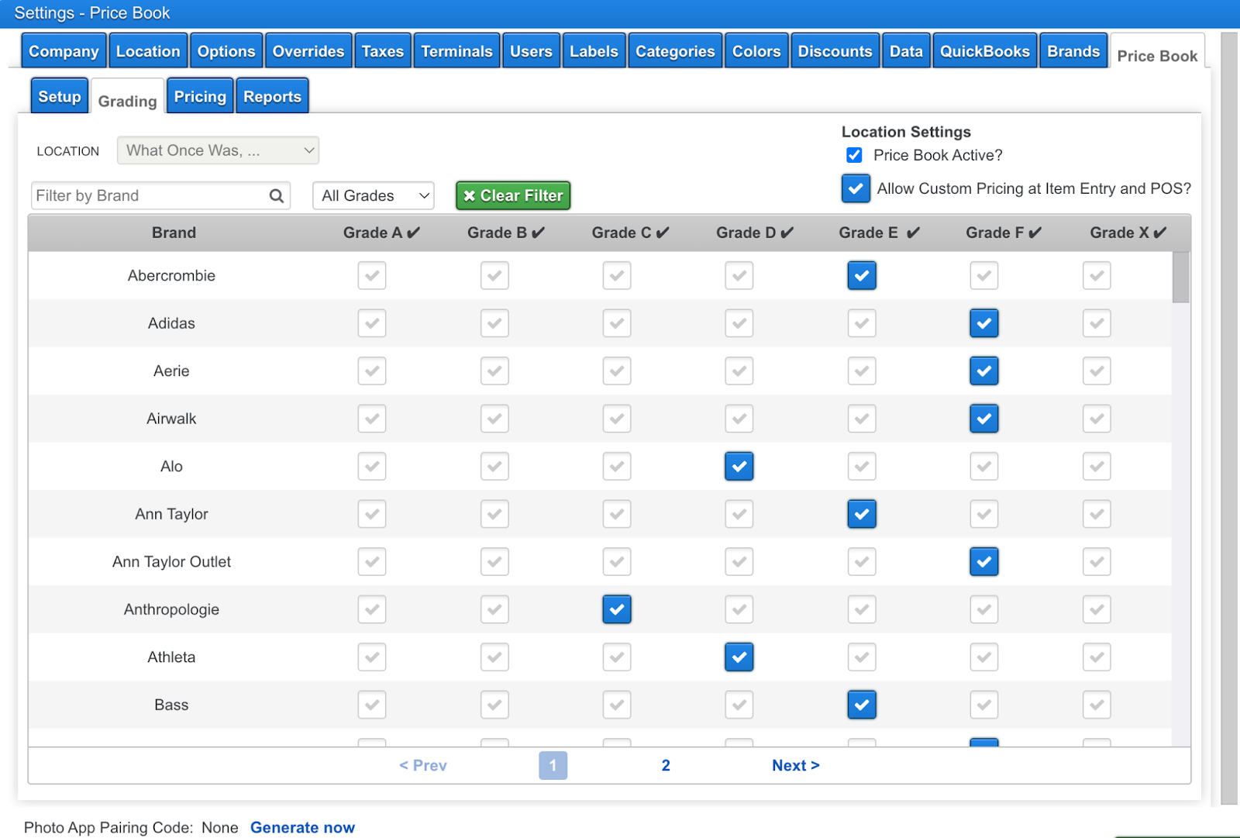Open the Users tab

[531, 51]
